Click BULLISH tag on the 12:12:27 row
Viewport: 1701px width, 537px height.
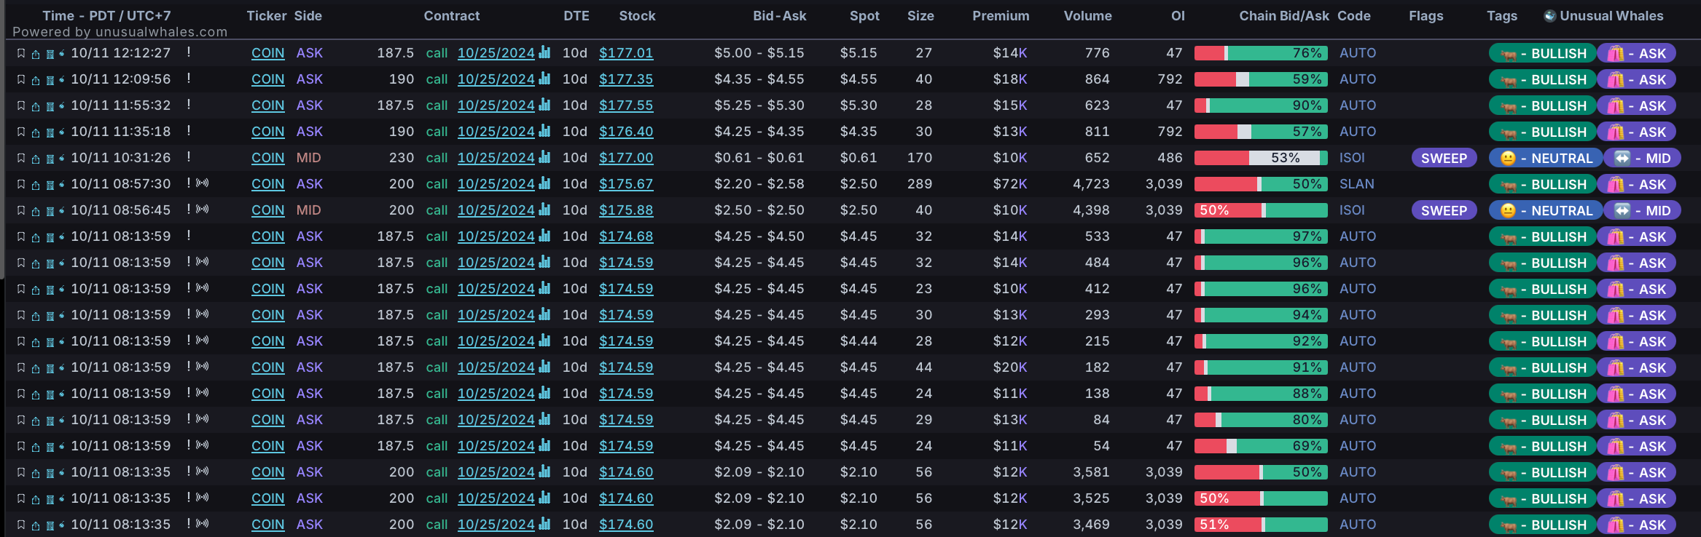tap(1543, 53)
